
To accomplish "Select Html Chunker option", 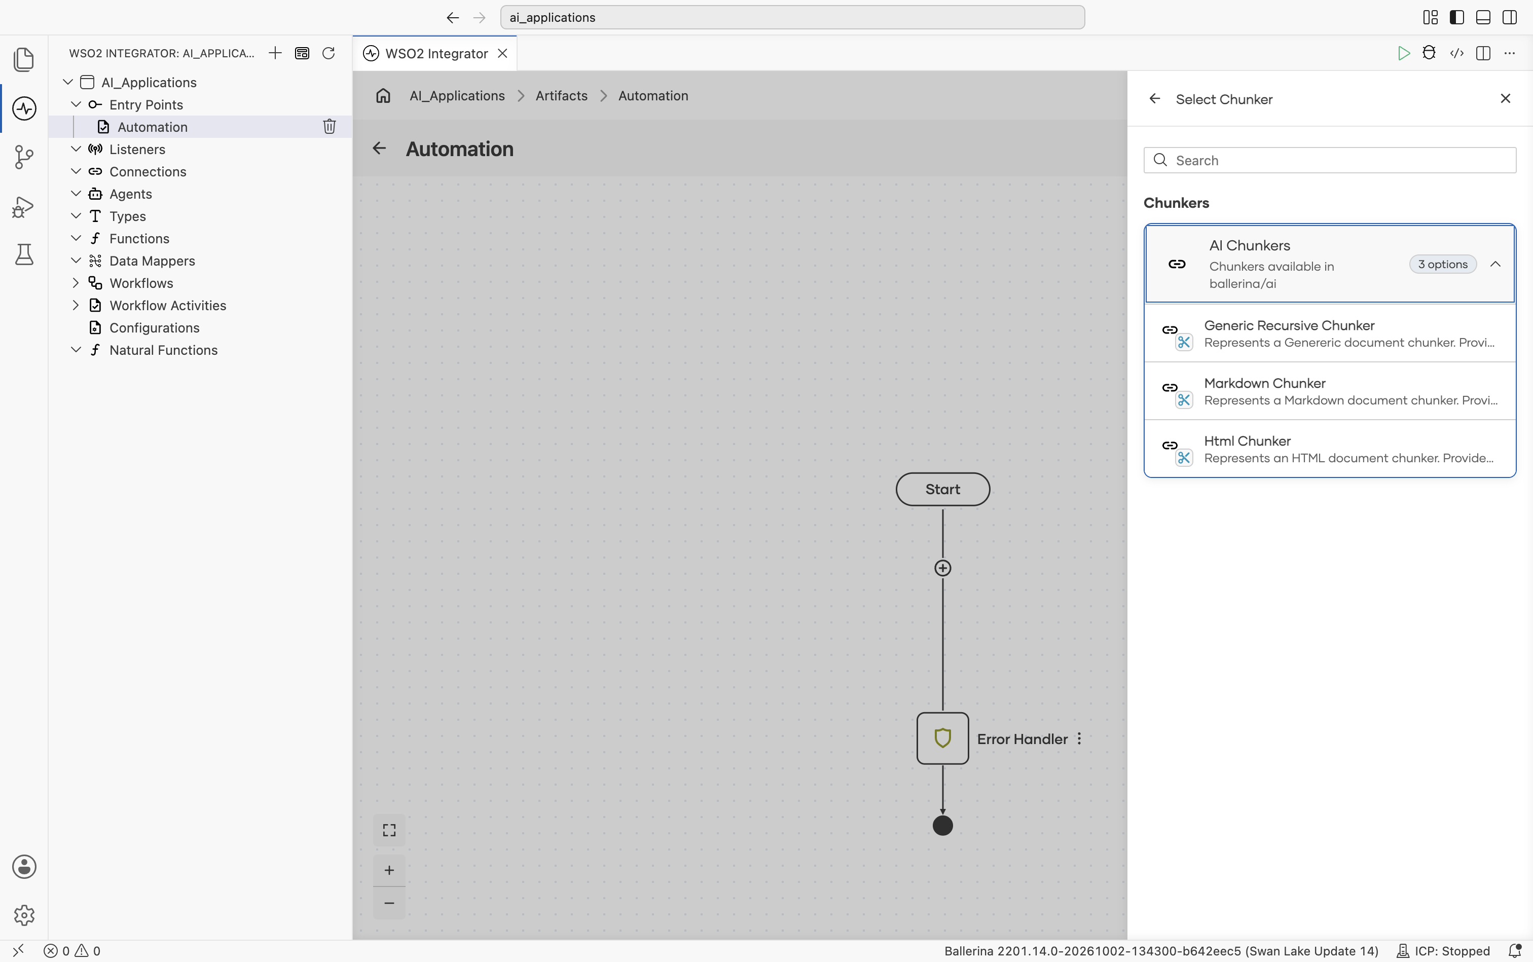I will (x=1330, y=449).
